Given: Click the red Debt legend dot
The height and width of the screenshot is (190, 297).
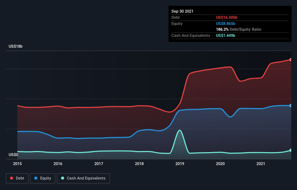Looking at the screenshot, I should (x=12, y=178).
